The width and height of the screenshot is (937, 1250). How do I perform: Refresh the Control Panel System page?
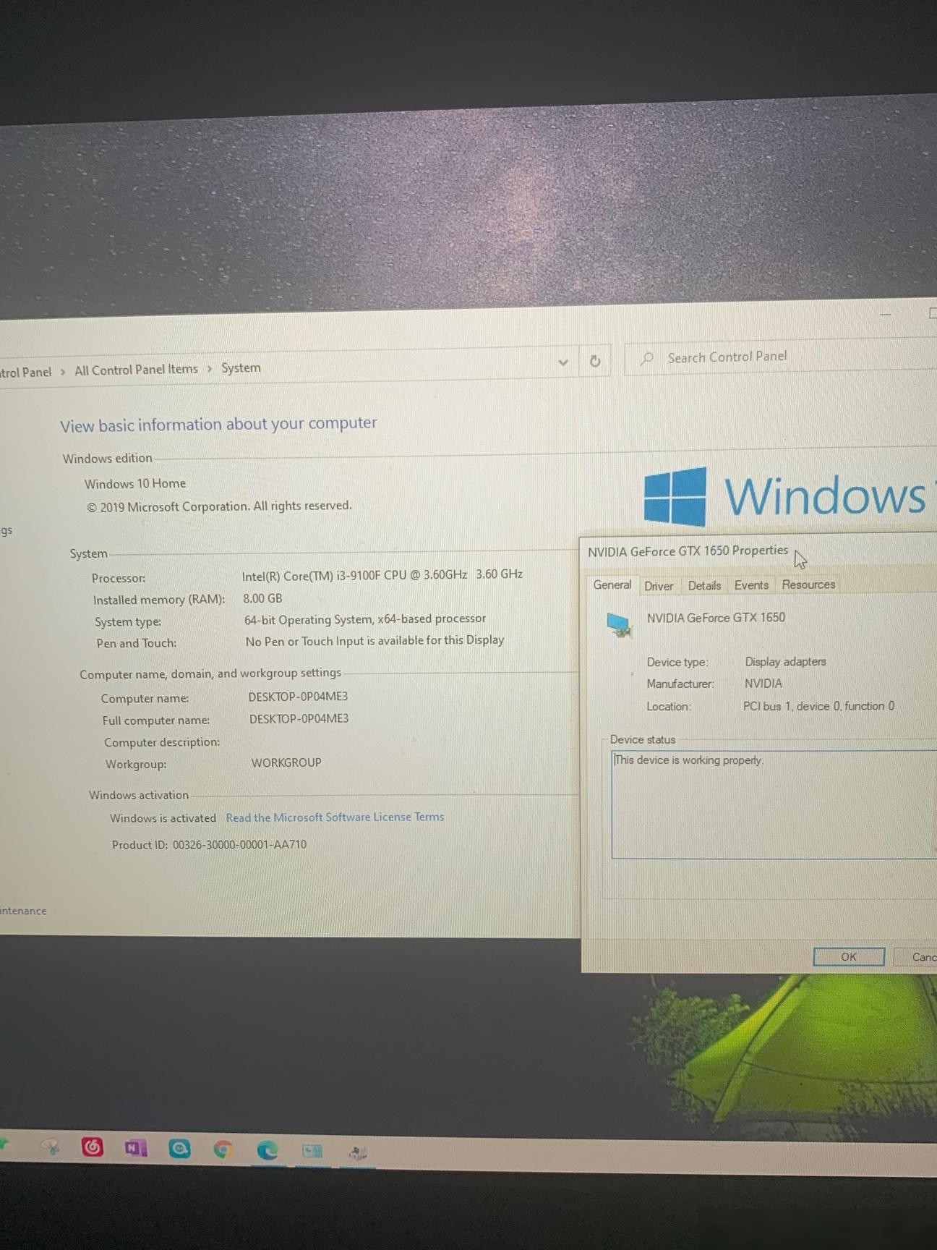click(595, 360)
